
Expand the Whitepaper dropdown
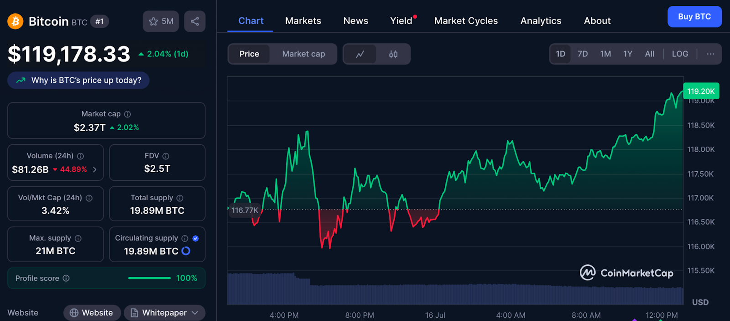195,313
